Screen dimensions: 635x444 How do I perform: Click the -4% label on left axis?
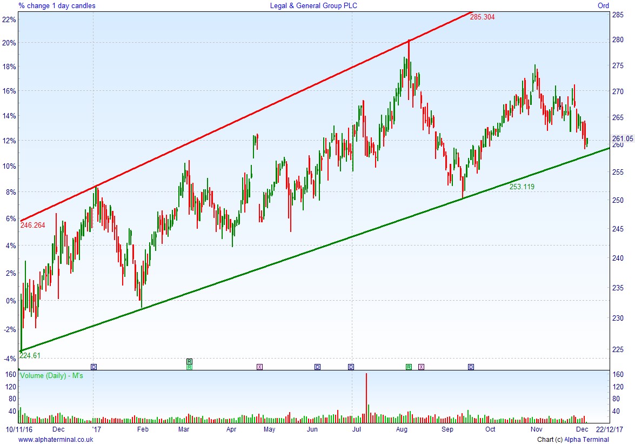pyautogui.click(x=10, y=359)
